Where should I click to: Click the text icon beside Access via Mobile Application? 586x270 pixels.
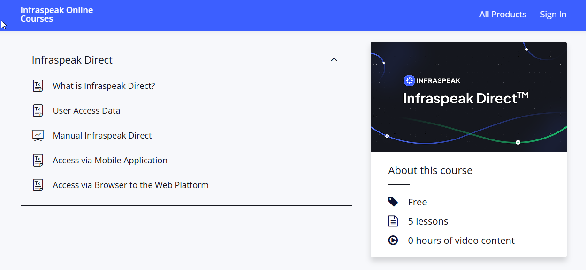tap(38, 161)
